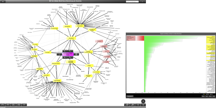Image resolution: width=216 pixels, height=108 pixels.
Task: Click the arrow-to-bar button next to zoom in
Action: 138,105
